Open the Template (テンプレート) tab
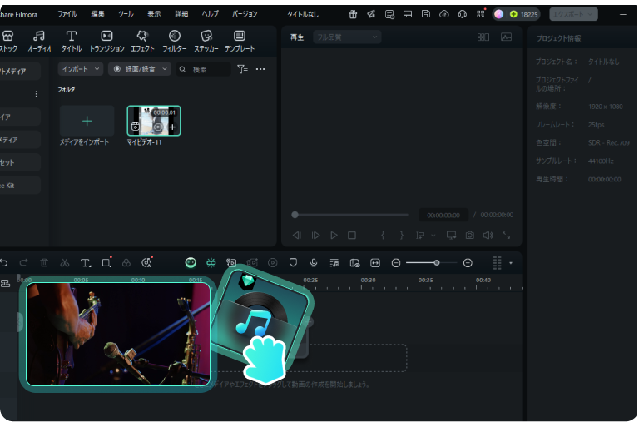This screenshot has width=639, height=422. click(x=240, y=41)
